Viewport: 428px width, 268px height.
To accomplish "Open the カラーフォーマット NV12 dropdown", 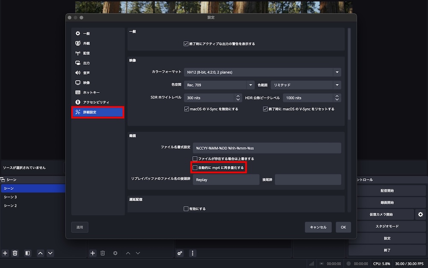I will [262, 72].
